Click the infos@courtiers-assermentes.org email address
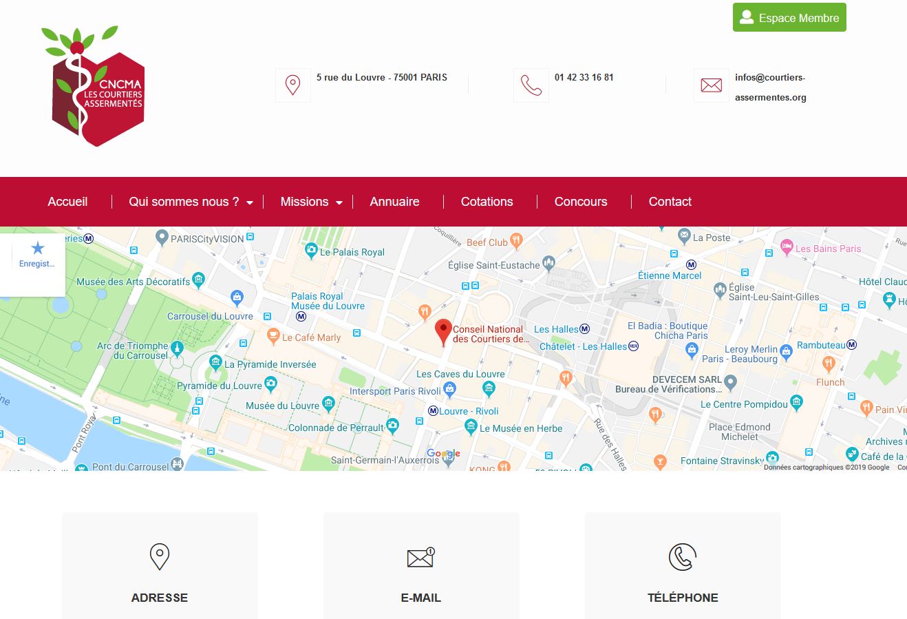This screenshot has height=619, width=907. pyautogui.click(x=771, y=87)
